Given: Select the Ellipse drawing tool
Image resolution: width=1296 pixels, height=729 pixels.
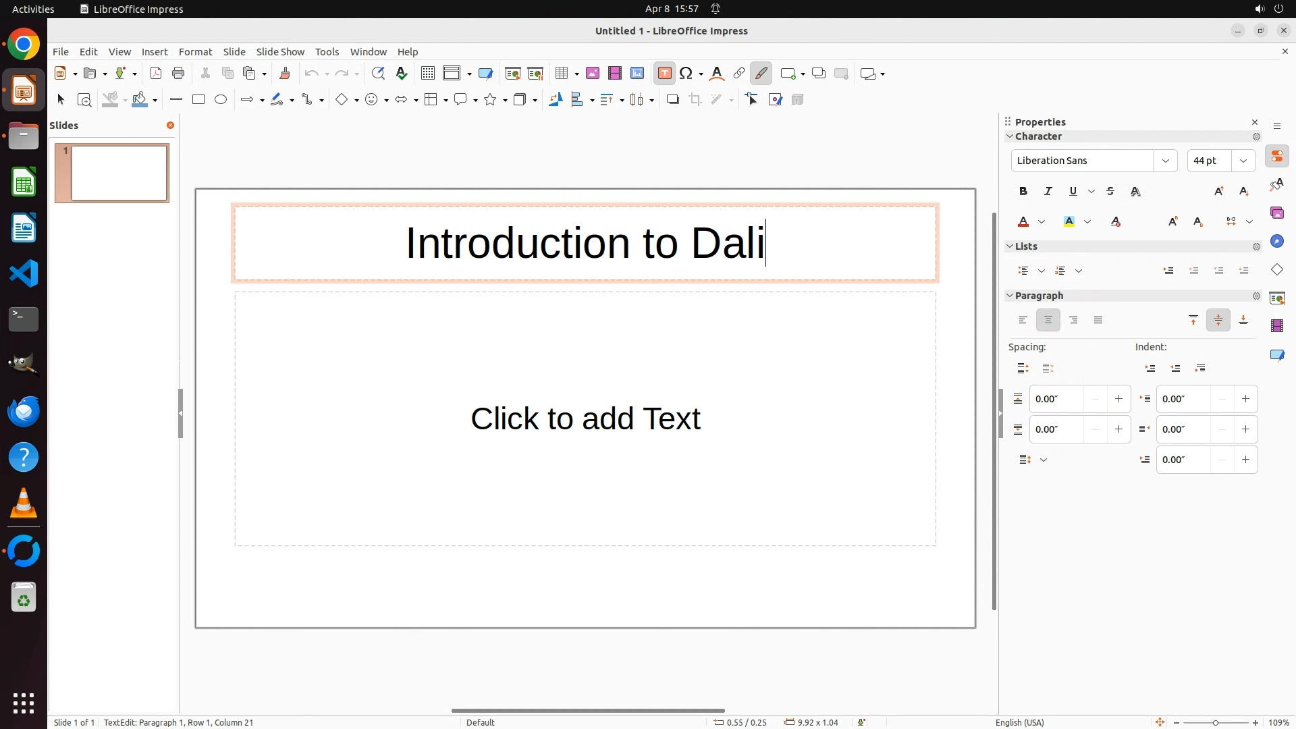Looking at the screenshot, I should [221, 100].
